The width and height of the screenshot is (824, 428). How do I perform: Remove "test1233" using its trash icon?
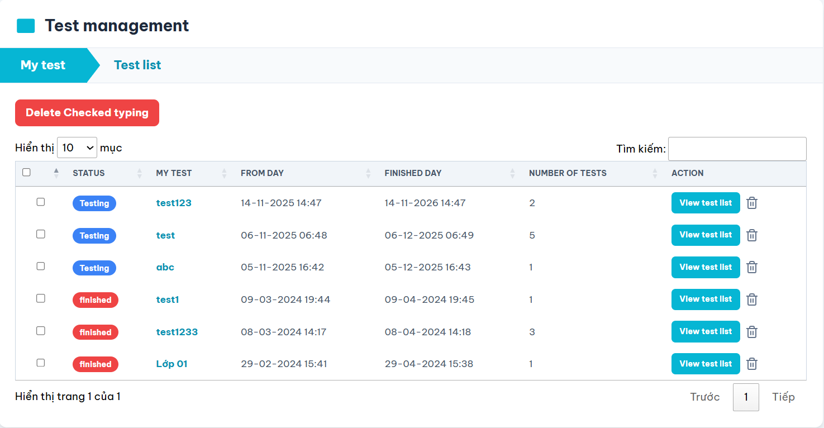[751, 331]
